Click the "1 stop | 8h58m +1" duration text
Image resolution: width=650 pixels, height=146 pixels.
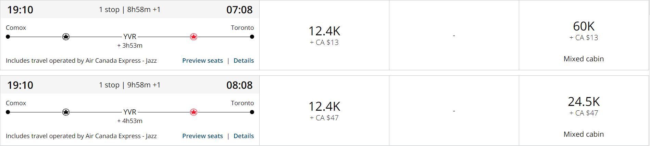click(x=129, y=10)
